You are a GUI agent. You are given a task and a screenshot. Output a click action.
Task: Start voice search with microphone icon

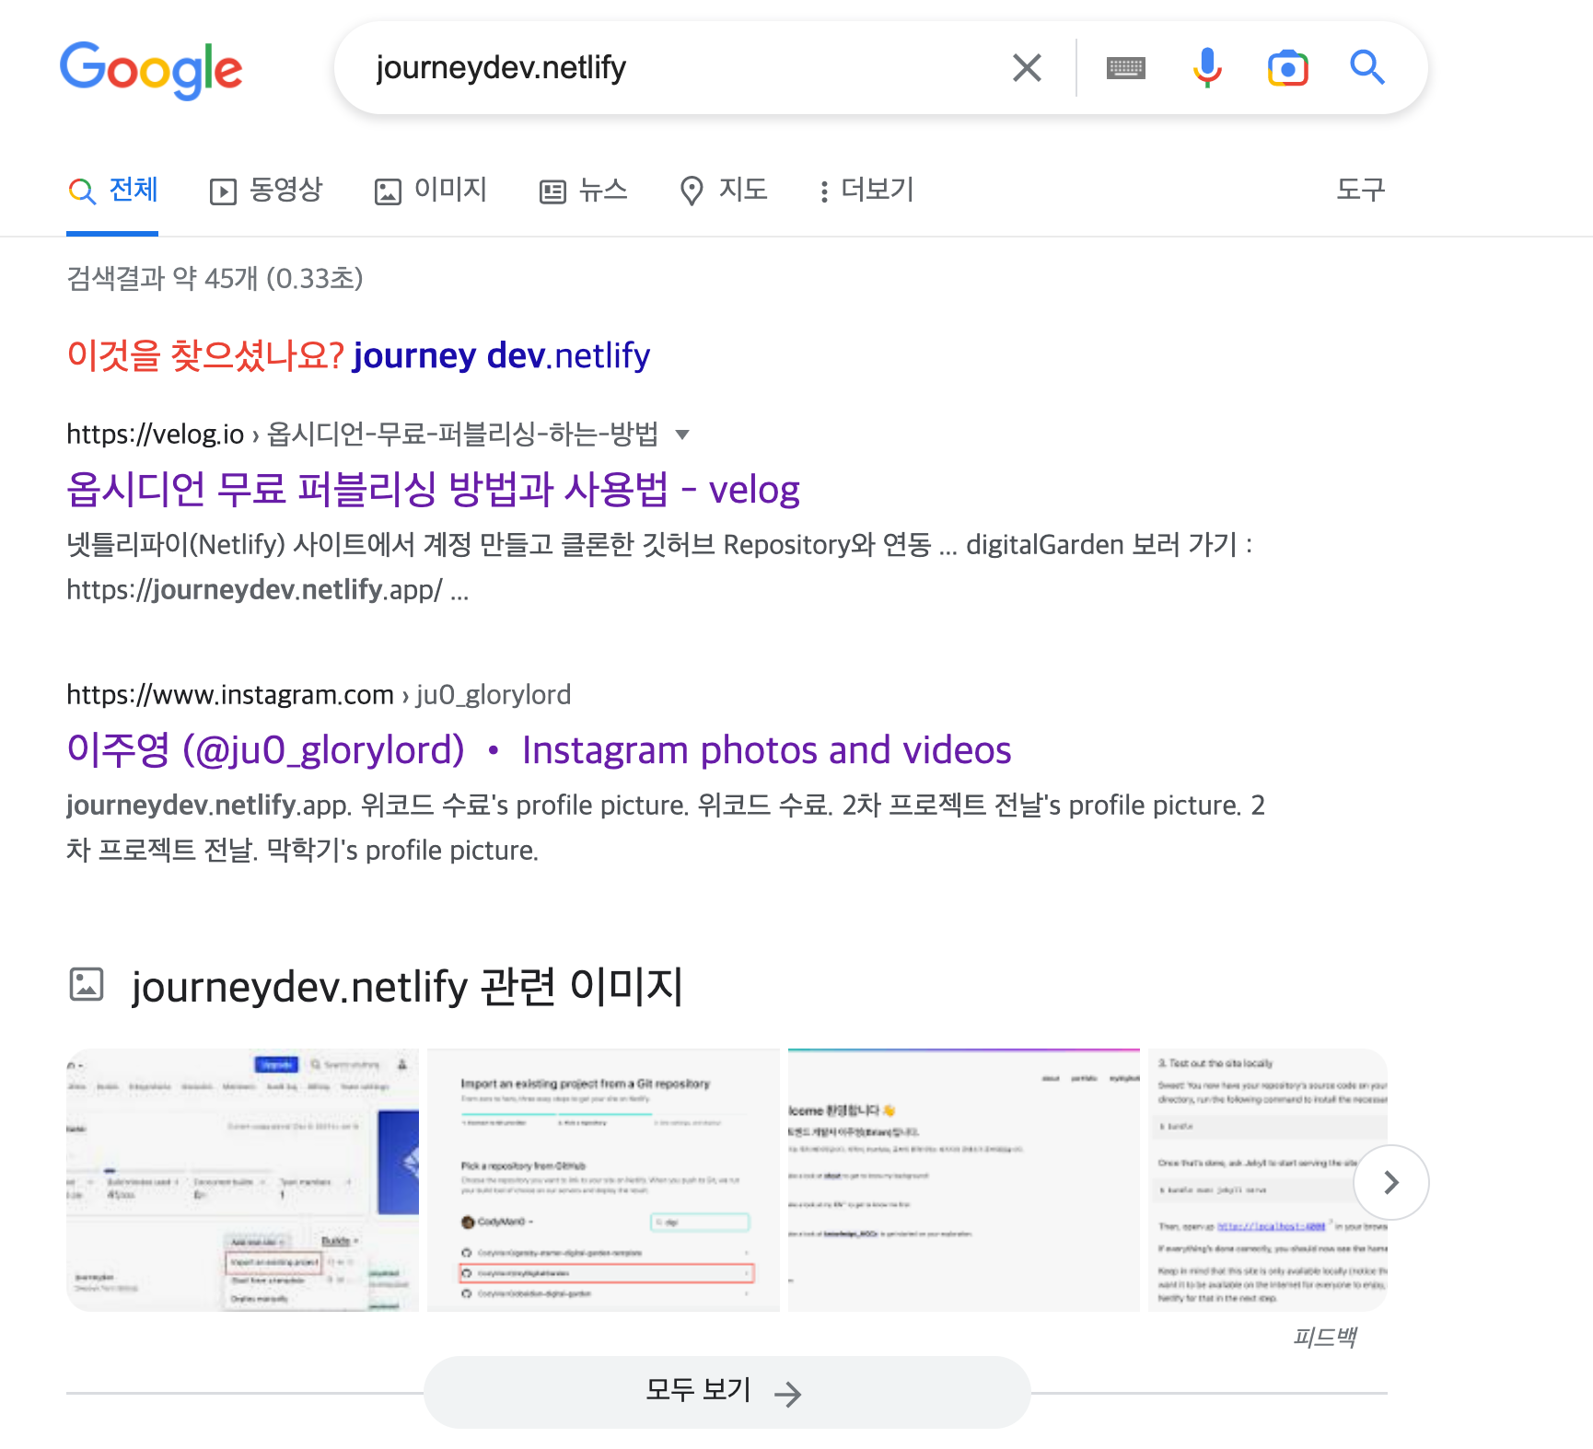(1206, 68)
